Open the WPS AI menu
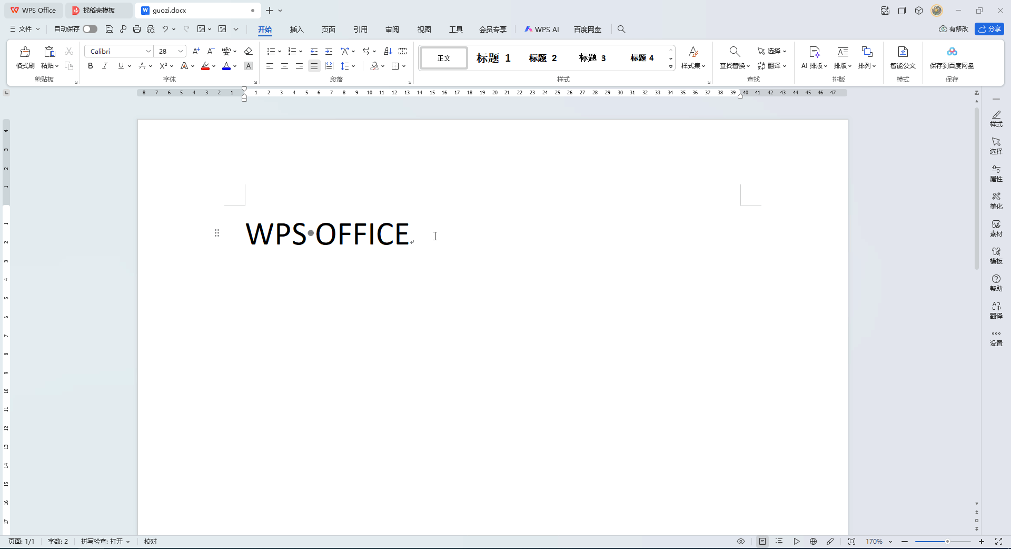Screen dimensions: 1011x549 point(542,29)
